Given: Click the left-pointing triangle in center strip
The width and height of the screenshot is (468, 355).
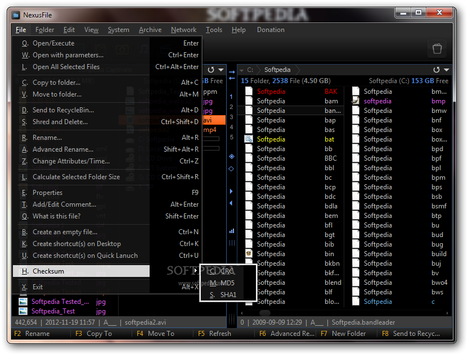Looking at the screenshot, I should pyautogui.click(x=231, y=203).
